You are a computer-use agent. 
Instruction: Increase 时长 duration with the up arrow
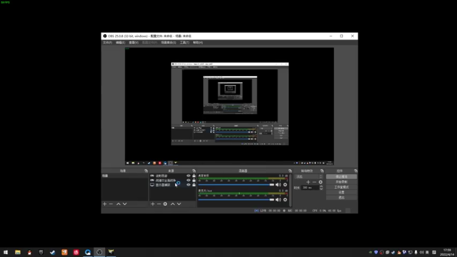[321, 187]
